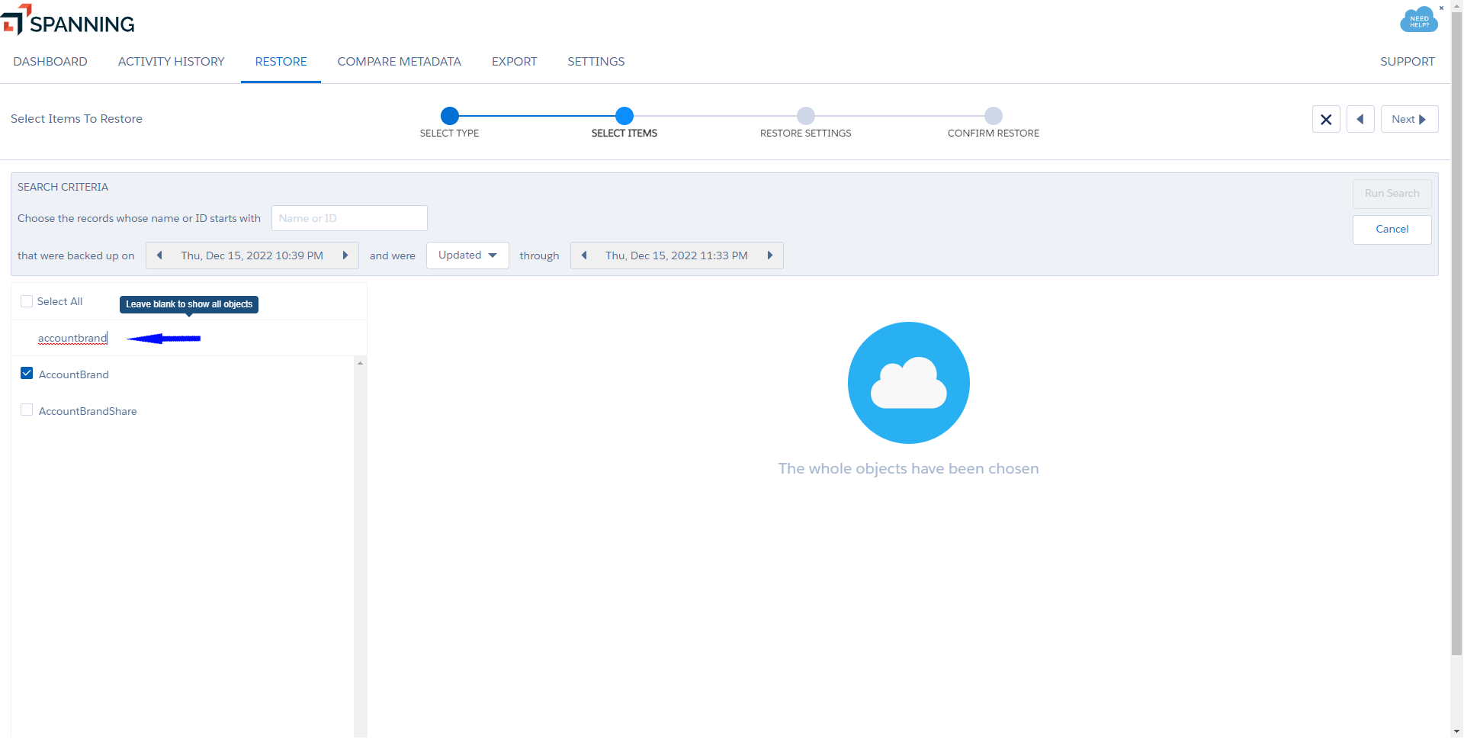Step the through date forward
This screenshot has width=1464, height=739.
pyautogui.click(x=770, y=255)
